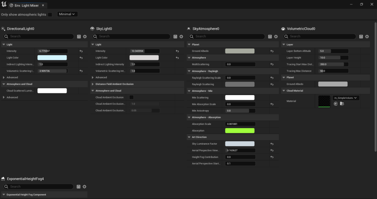Collapse the Atmosphere - Mie section

[189, 91]
